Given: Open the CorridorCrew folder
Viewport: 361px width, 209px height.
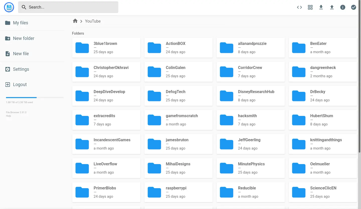Looking at the screenshot, I should [251, 72].
